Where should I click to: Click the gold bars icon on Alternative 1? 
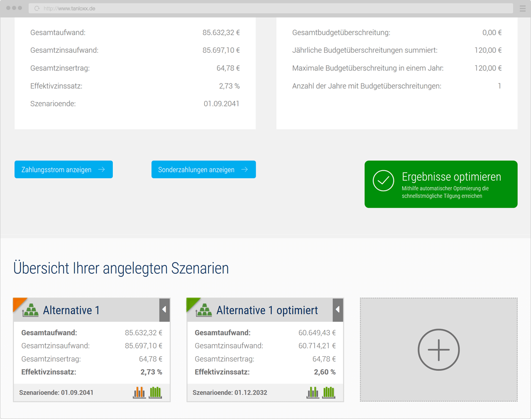tap(31, 310)
